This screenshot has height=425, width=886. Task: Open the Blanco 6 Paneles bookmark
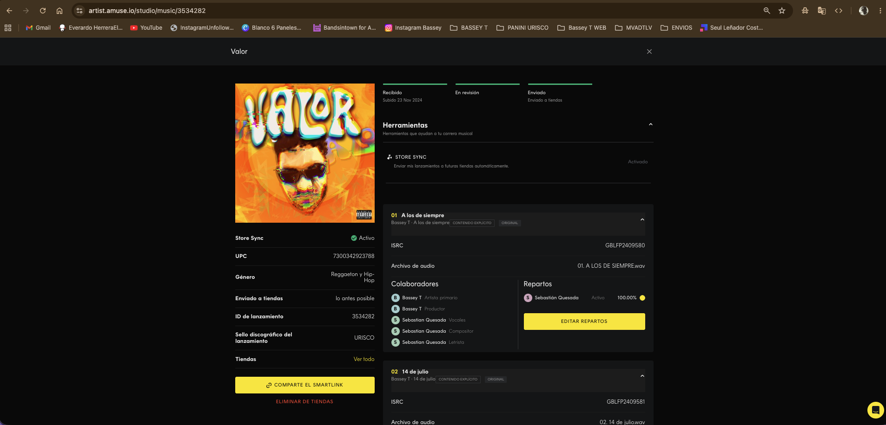[x=271, y=28]
